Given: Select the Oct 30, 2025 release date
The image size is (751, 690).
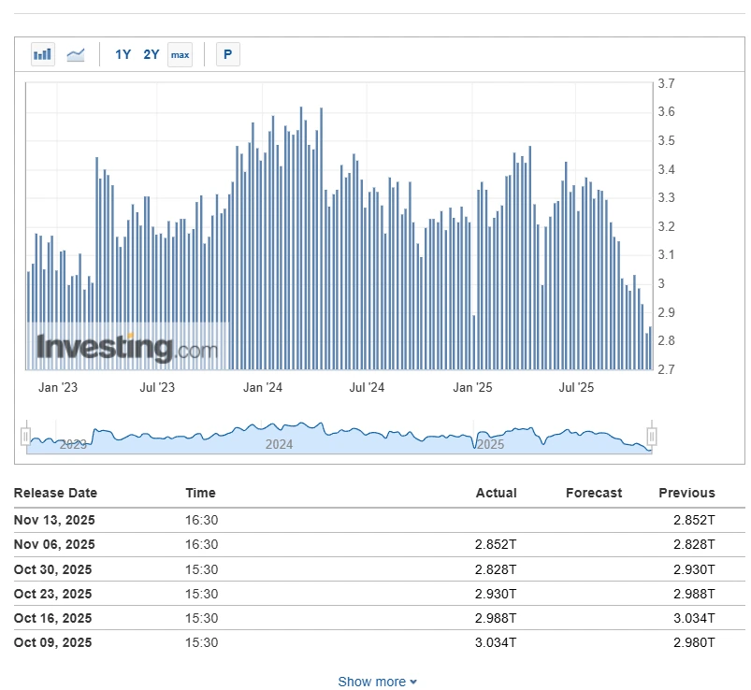Looking at the screenshot, I should pos(52,569).
